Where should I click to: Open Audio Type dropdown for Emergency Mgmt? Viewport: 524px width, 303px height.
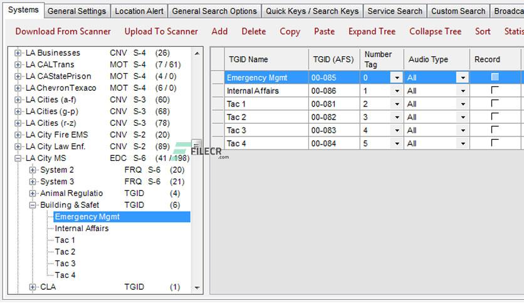463,78
